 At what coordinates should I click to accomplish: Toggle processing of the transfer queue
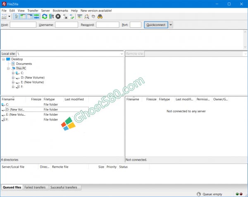click(51, 17)
